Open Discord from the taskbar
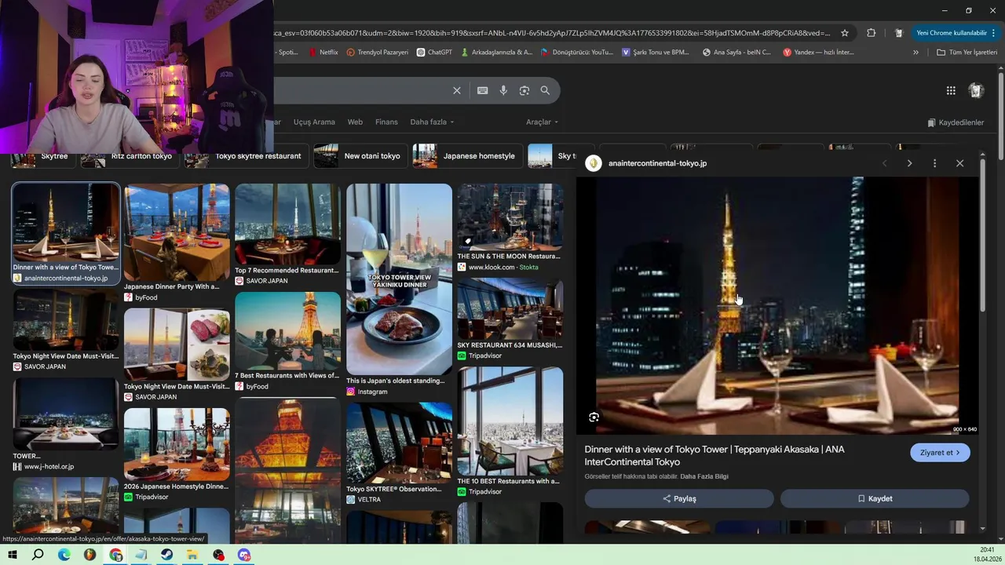 click(x=244, y=555)
